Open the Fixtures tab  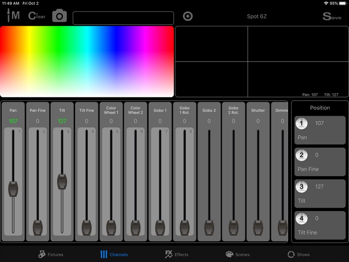point(51,255)
